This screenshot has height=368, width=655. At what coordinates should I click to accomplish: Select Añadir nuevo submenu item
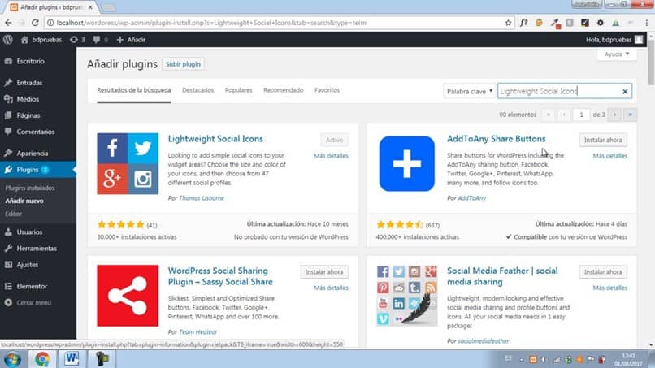[24, 201]
